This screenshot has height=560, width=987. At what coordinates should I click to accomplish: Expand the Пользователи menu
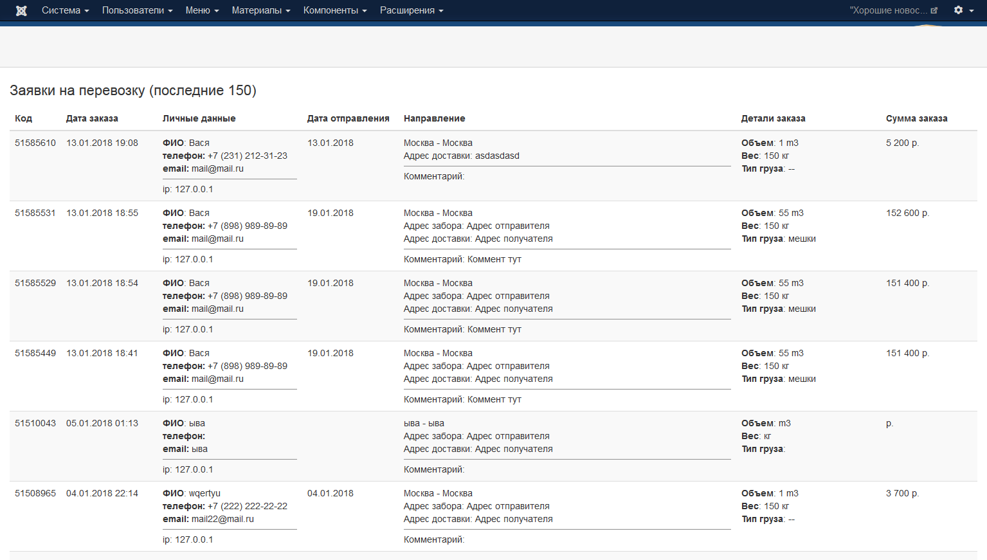coord(137,10)
